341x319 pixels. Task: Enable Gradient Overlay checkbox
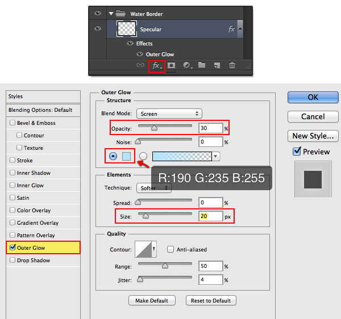[13, 223]
